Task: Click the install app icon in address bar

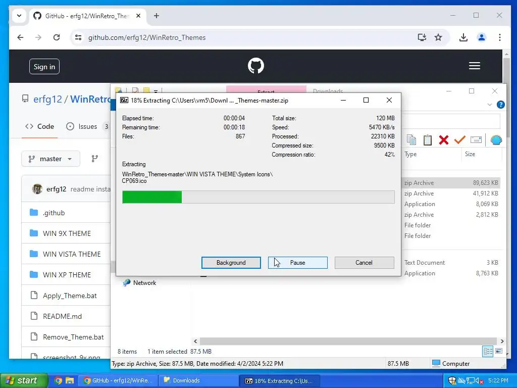Action: pyautogui.click(x=422, y=37)
